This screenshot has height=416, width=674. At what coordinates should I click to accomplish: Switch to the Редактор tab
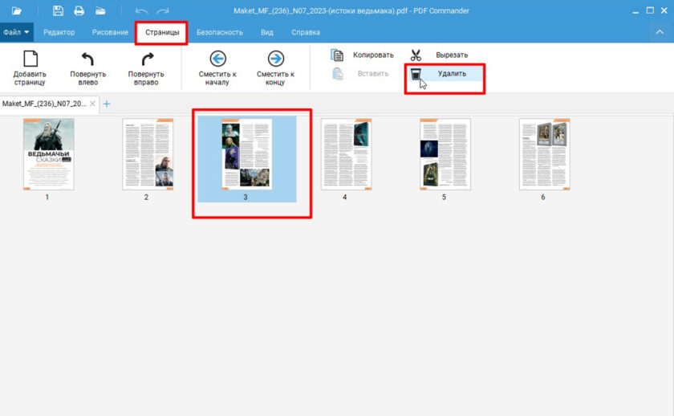click(x=59, y=32)
